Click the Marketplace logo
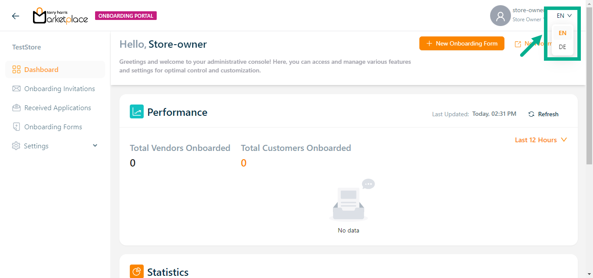Screen dimensions: 593x278 point(60,16)
